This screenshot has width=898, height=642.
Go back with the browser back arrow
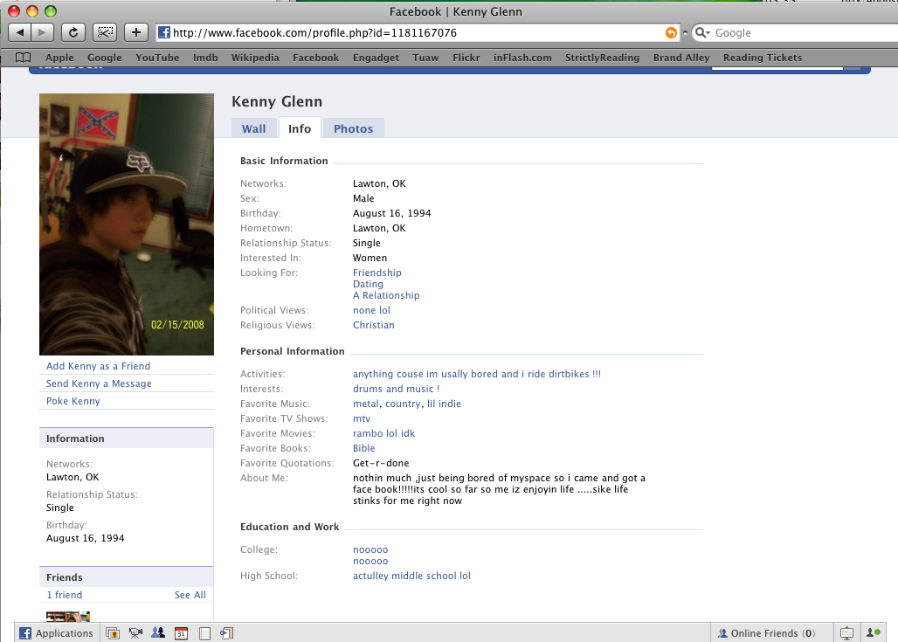pyautogui.click(x=20, y=32)
